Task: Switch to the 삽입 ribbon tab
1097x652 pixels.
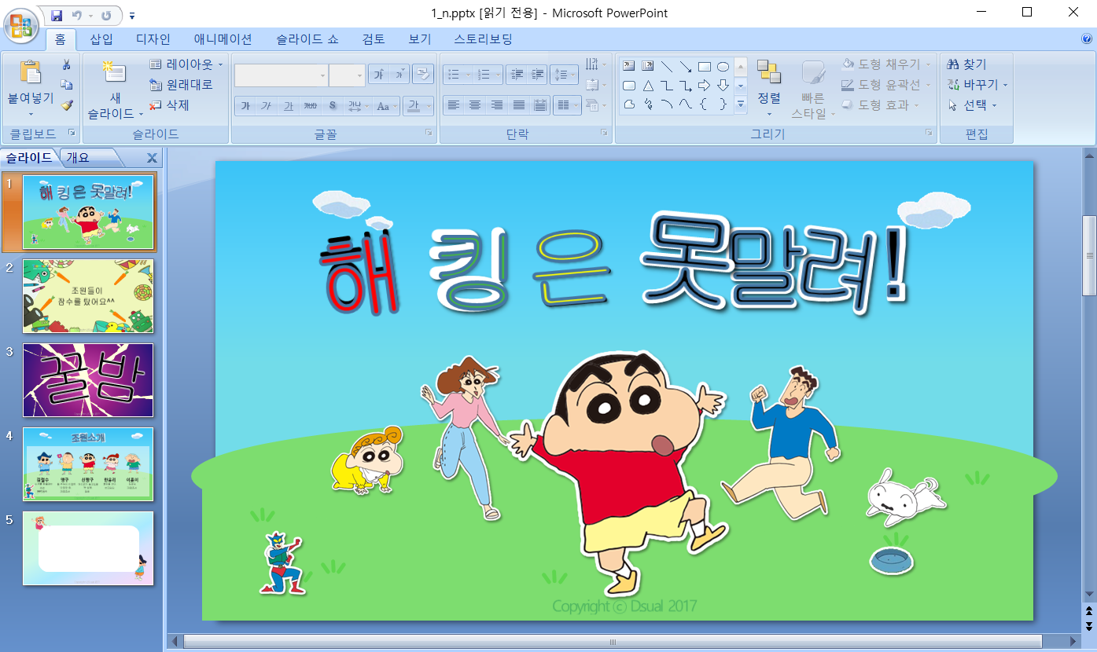Action: point(101,39)
